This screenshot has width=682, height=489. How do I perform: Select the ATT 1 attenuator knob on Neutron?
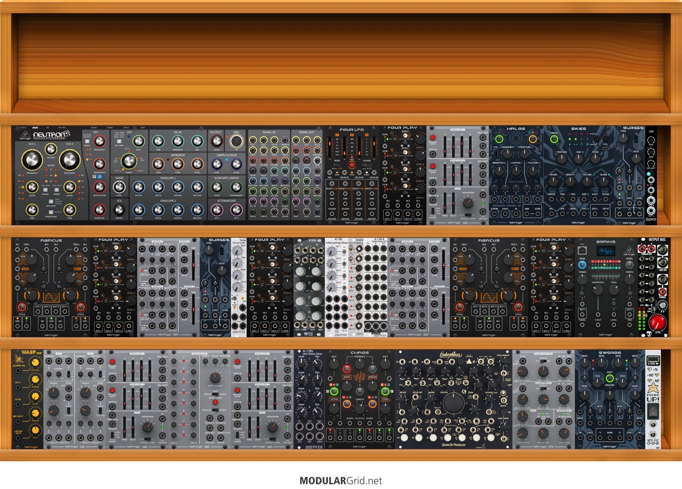(x=217, y=210)
